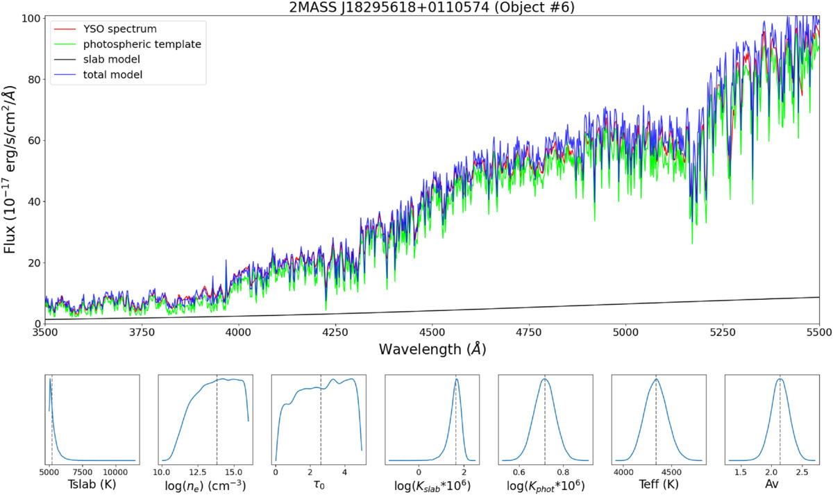Click x-axis tick label 4000

coord(238,333)
